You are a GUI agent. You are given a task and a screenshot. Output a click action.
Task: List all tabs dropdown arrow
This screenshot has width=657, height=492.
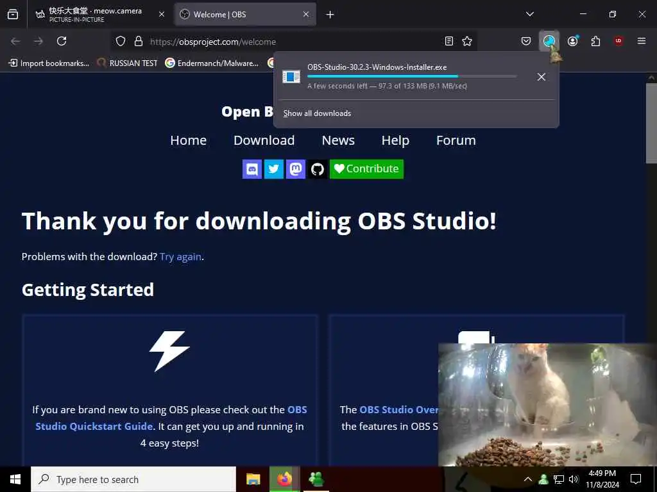(x=529, y=14)
